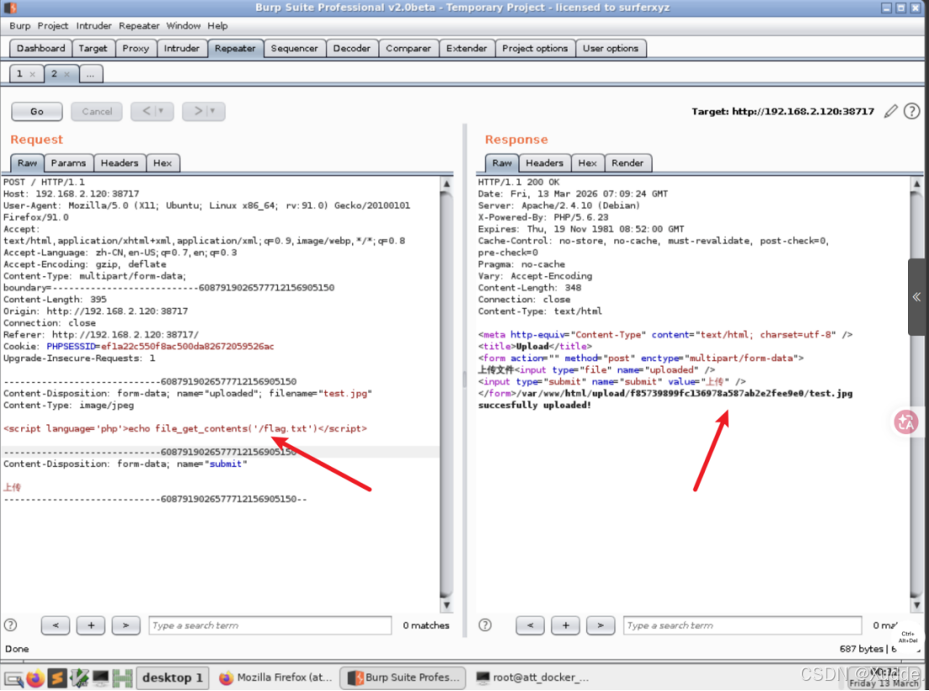Open the Repeater menu
Viewport: 929px width, 691px height.
point(139,26)
